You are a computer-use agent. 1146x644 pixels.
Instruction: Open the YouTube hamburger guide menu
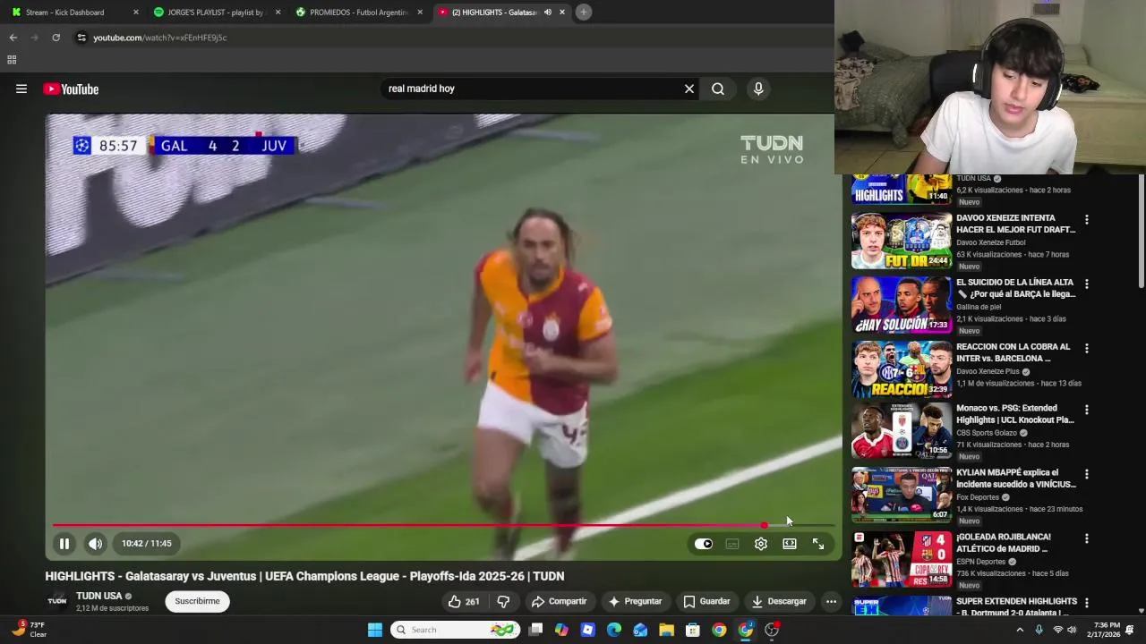(x=21, y=89)
